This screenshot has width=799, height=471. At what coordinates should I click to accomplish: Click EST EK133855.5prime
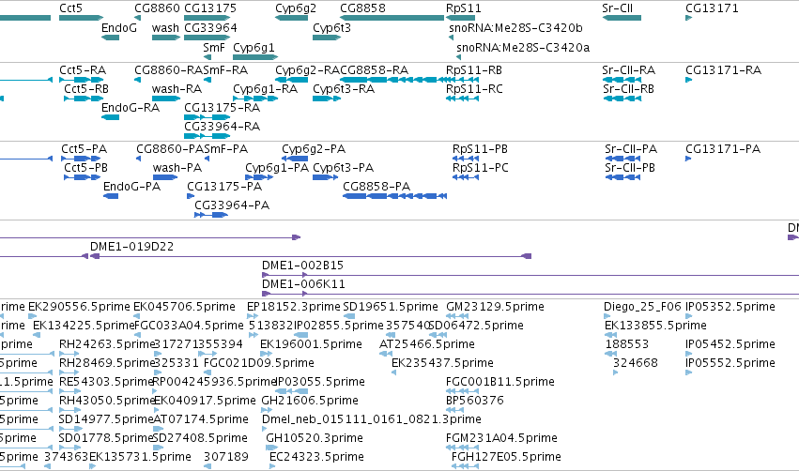click(x=610, y=335)
